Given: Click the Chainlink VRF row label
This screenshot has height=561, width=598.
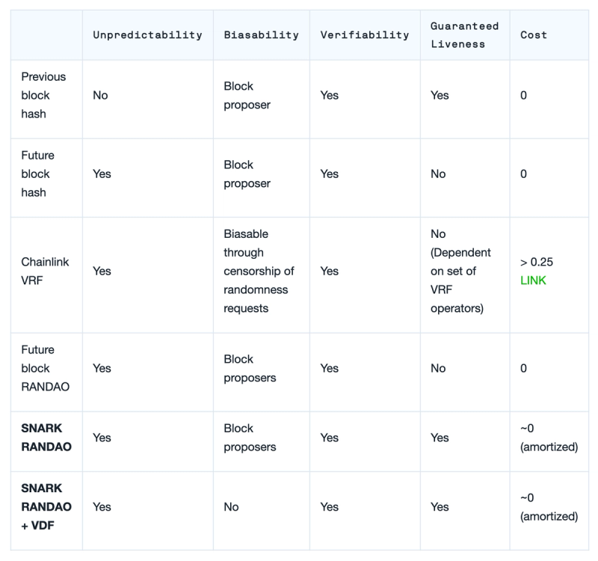Looking at the screenshot, I should pyautogui.click(x=45, y=271).
